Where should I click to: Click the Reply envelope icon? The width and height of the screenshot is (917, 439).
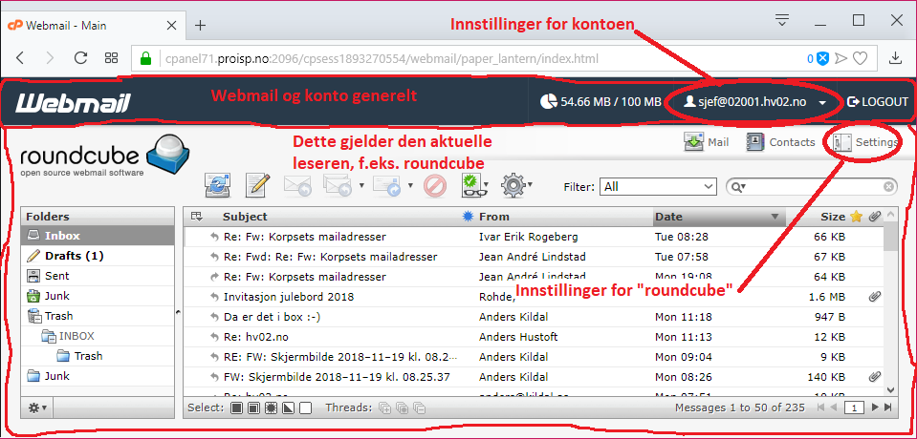(x=296, y=186)
